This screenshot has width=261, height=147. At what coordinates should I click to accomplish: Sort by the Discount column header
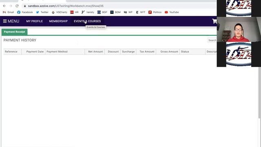point(113,52)
